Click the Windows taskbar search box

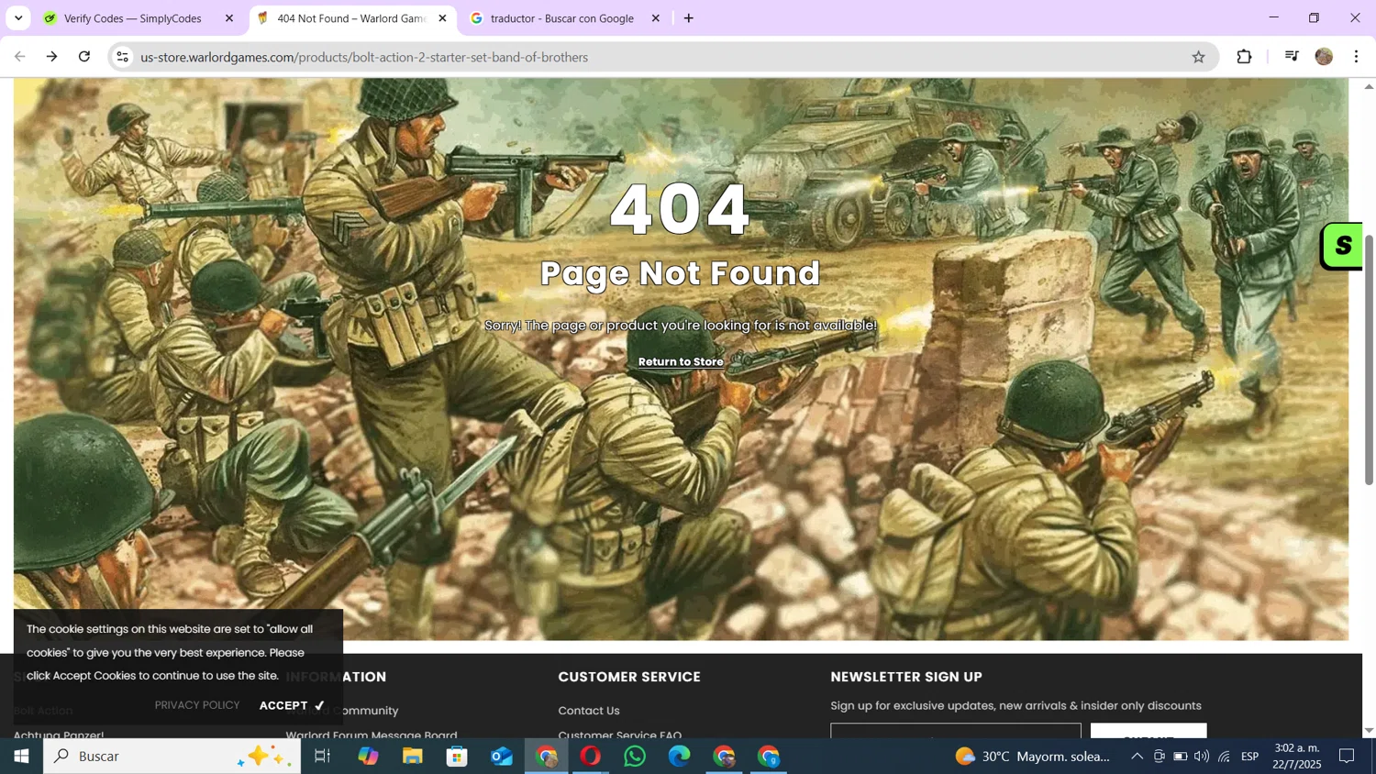click(172, 757)
